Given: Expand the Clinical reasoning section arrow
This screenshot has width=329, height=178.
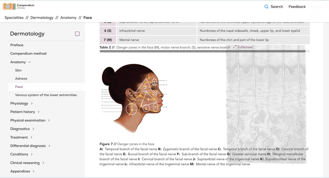Looking at the screenshot, I should click(x=43, y=163).
